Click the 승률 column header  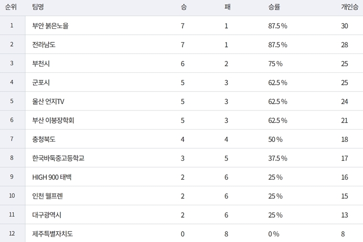274,8
